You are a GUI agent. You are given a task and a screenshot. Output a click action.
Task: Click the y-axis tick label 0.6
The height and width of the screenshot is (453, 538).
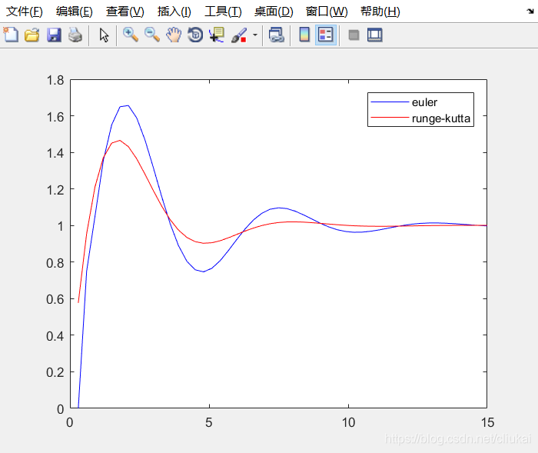(55, 299)
